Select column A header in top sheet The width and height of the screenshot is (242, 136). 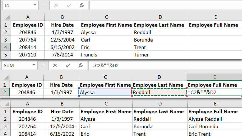(28, 17)
